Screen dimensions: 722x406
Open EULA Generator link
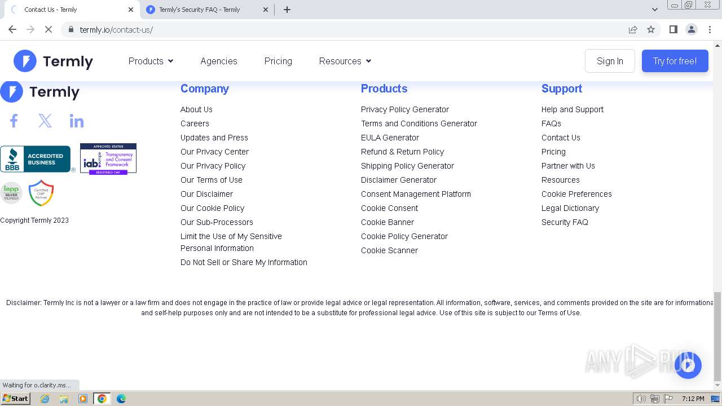[x=390, y=138]
